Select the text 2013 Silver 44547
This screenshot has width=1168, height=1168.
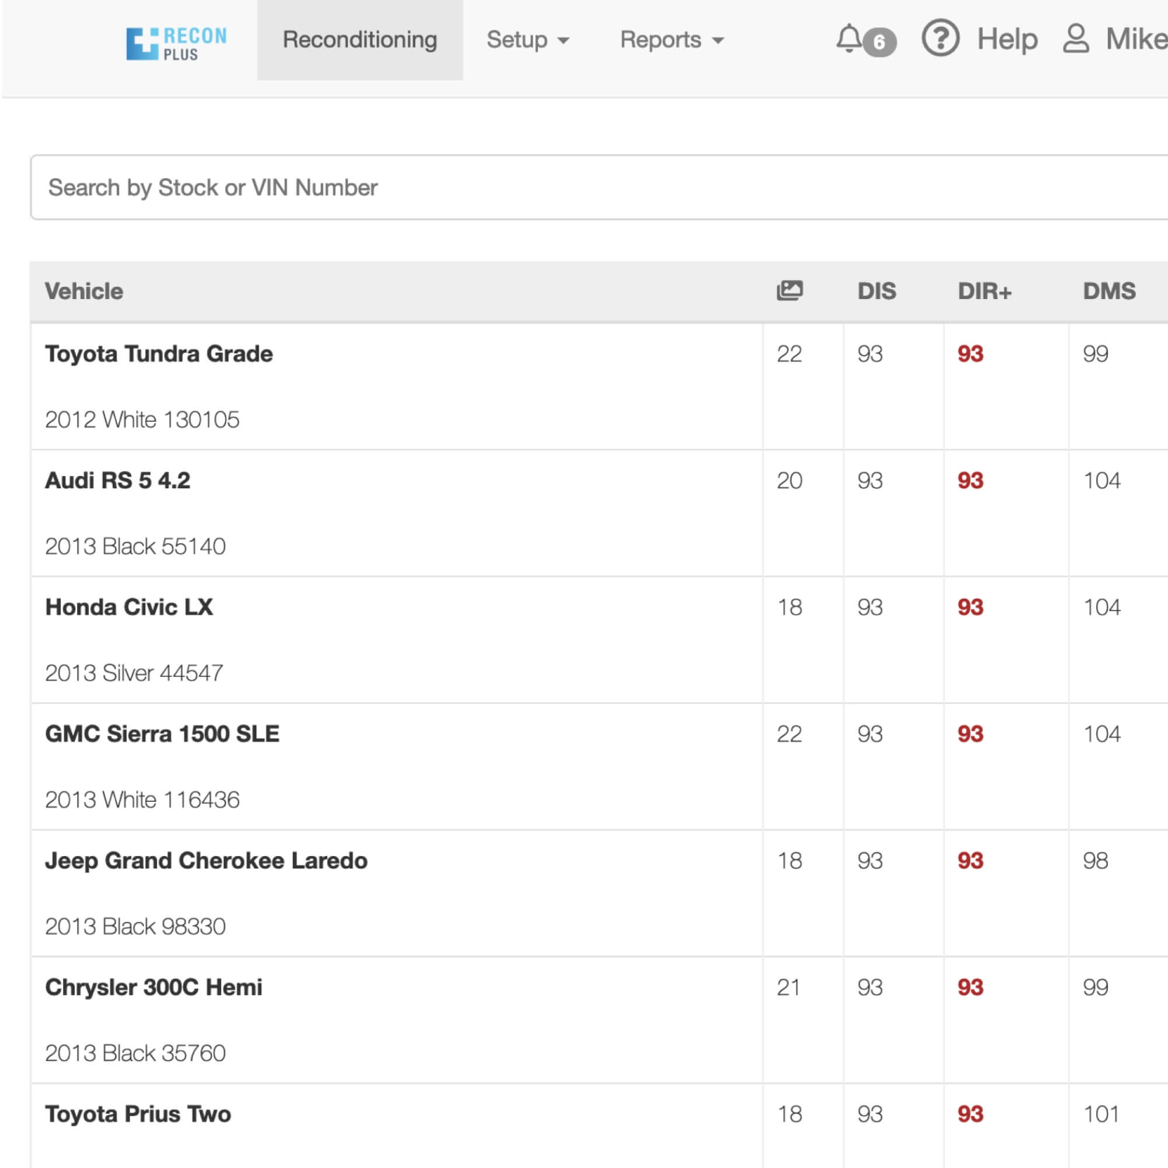[134, 673]
